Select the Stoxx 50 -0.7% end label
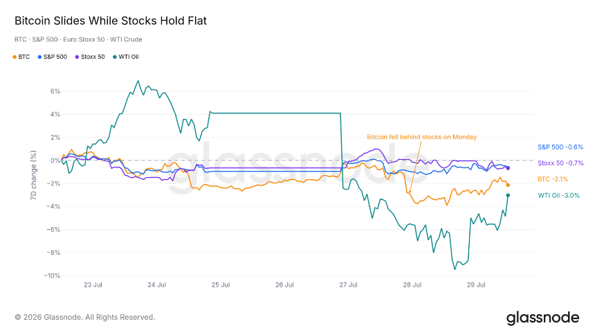This screenshot has height=335, width=595. (x=560, y=163)
